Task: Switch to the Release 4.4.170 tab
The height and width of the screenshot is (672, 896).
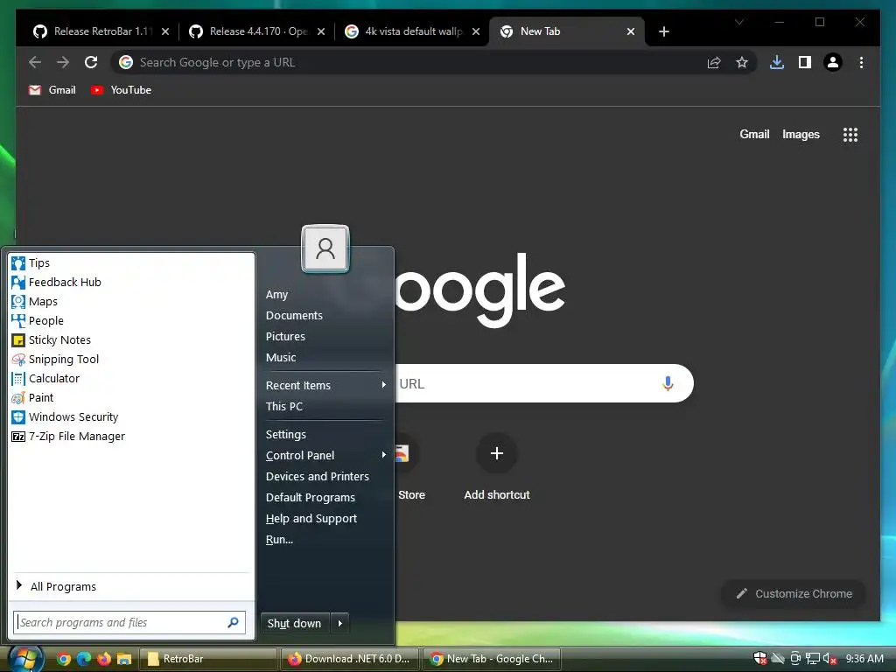Action: (256, 31)
